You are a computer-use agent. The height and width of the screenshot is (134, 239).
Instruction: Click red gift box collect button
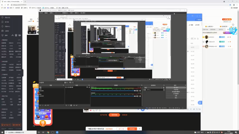click(x=43, y=123)
